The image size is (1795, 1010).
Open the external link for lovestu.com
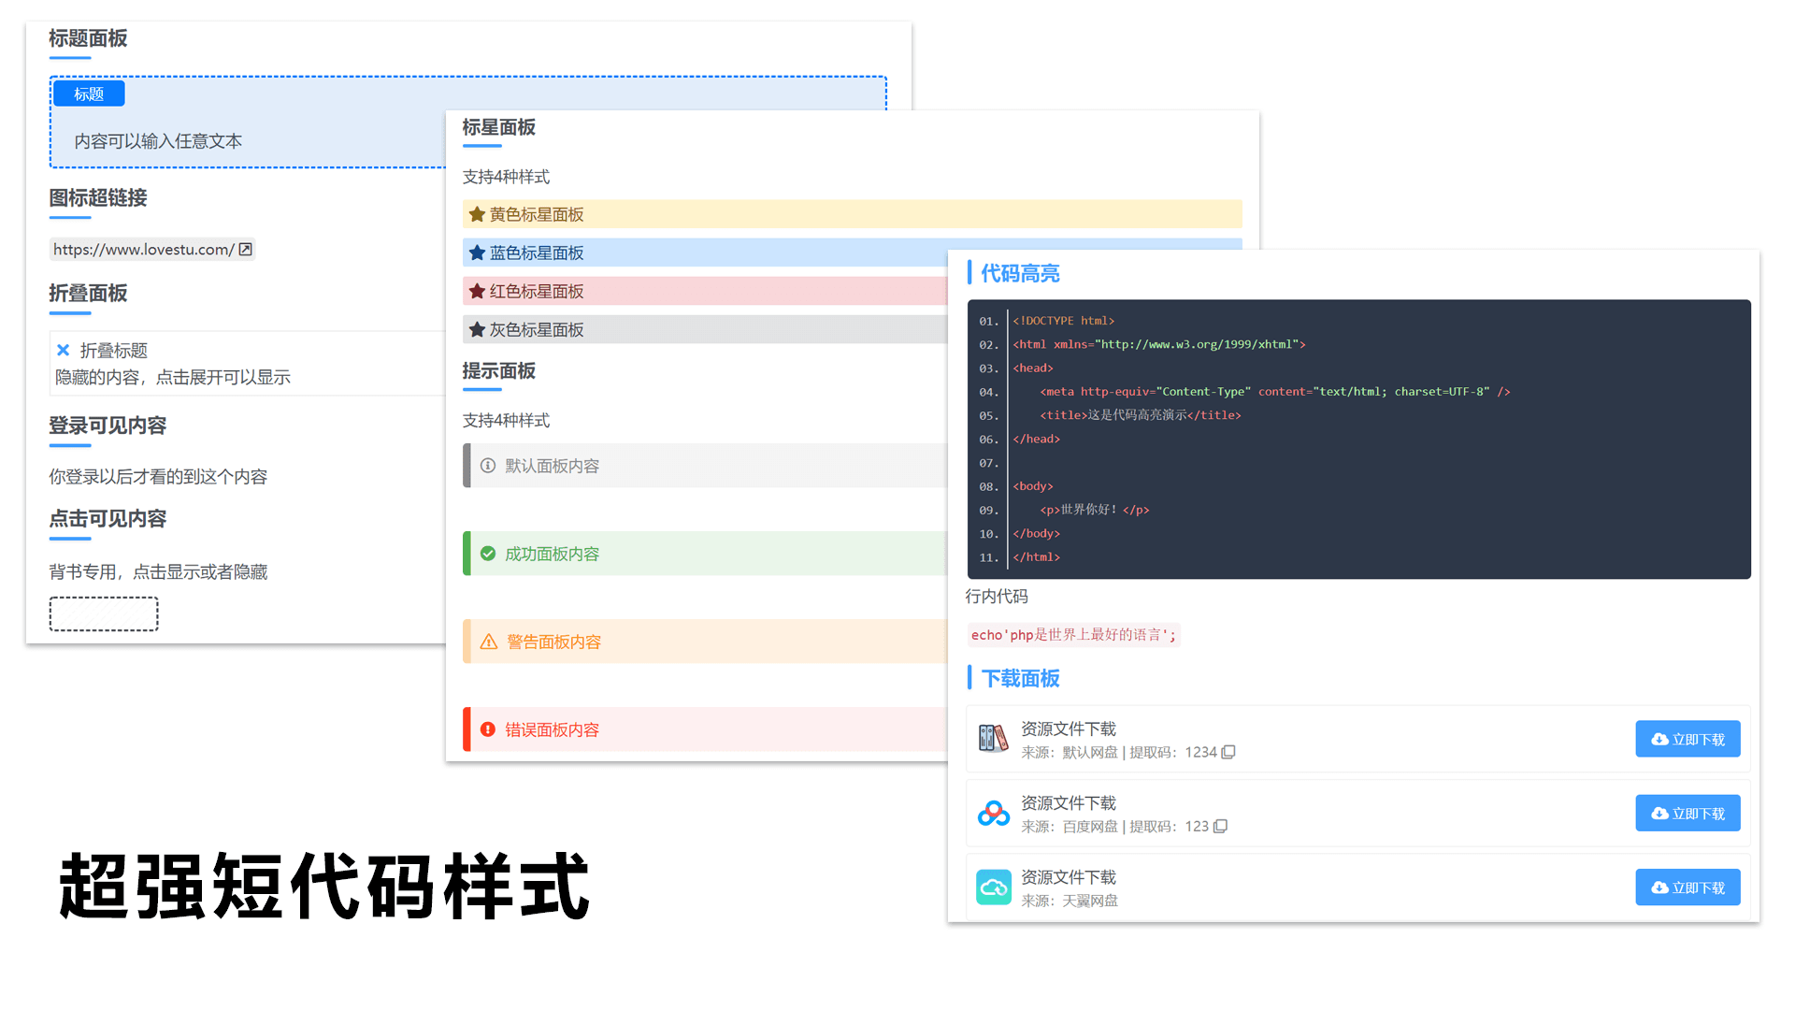tap(245, 249)
